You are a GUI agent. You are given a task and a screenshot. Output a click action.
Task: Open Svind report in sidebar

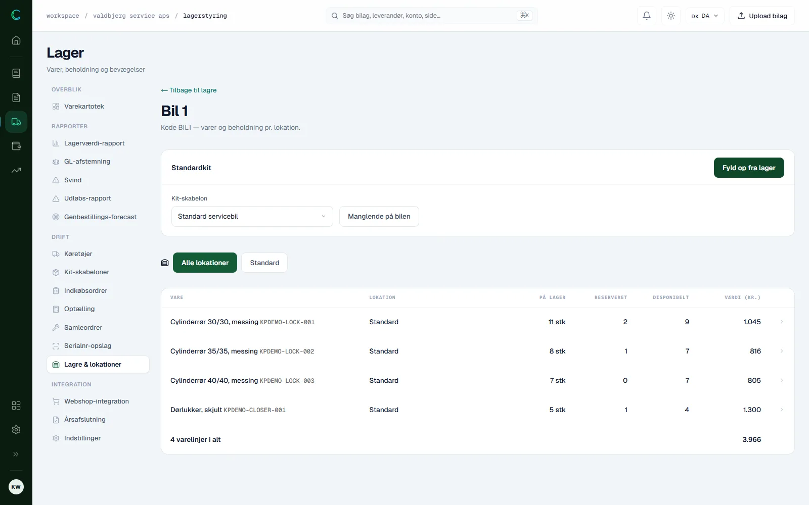pyautogui.click(x=98, y=180)
